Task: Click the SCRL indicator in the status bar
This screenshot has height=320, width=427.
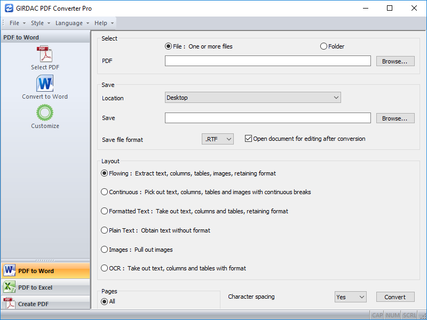Action: [409, 315]
